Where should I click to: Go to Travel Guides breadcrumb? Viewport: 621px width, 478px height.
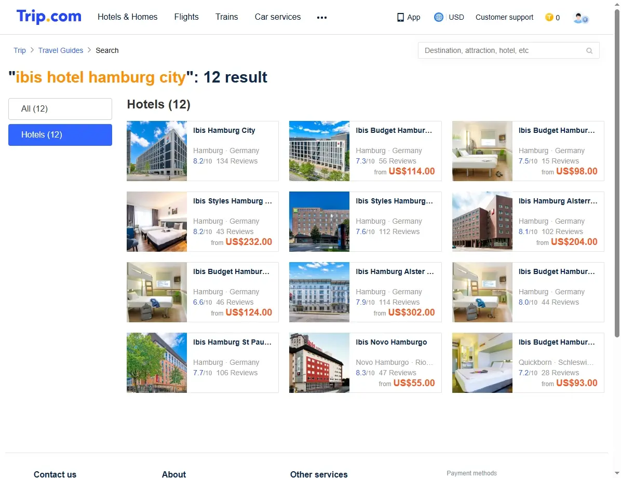pyautogui.click(x=61, y=50)
